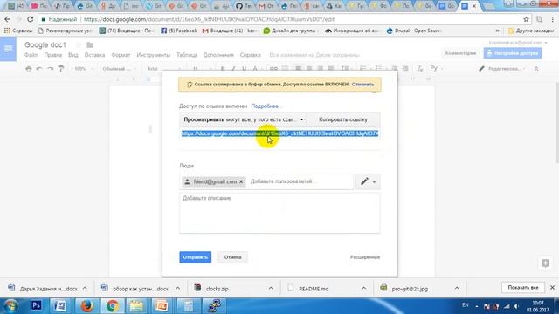Click the Отмена button

click(232, 257)
